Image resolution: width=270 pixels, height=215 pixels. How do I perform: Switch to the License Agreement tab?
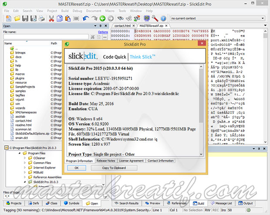pyautogui.click(x=131, y=160)
